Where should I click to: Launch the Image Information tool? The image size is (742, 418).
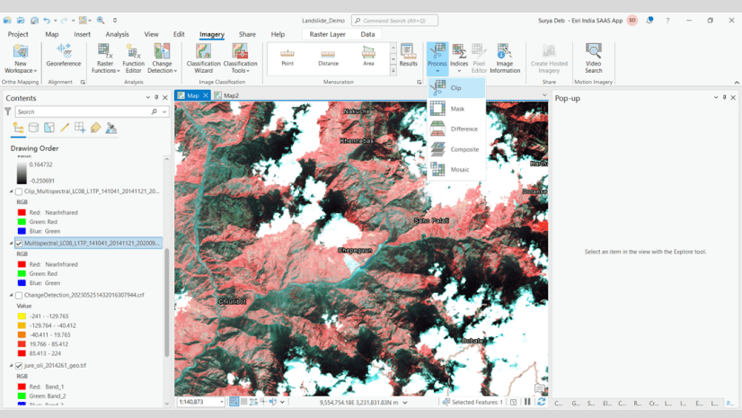tap(504, 58)
